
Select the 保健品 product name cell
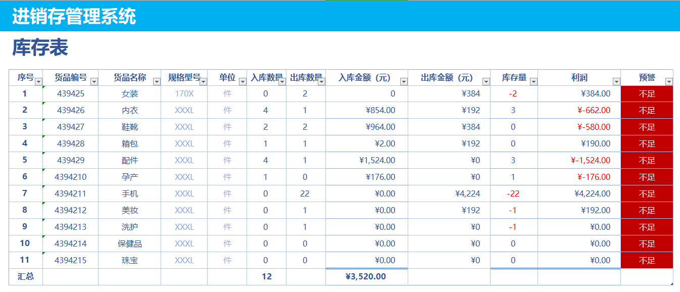tap(130, 244)
